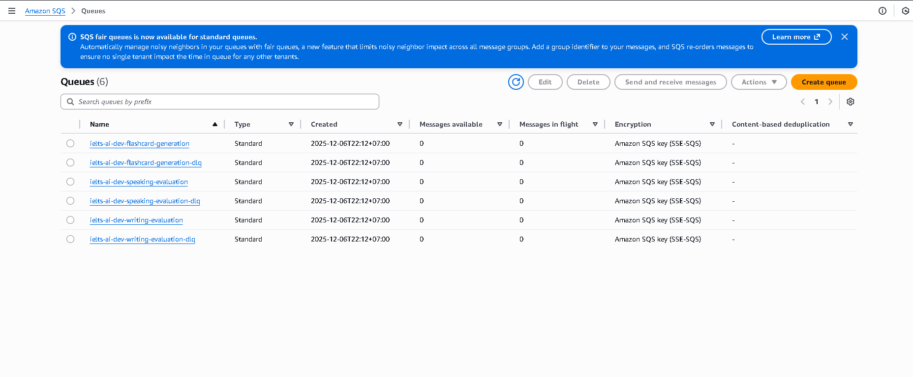913x377 pixels.
Task: Click the Queues breadcrumb item
Action: pyautogui.click(x=93, y=11)
